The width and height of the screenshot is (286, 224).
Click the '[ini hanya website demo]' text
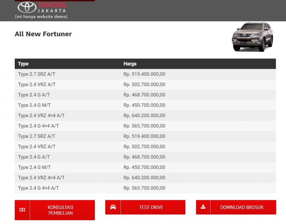[x=41, y=17]
